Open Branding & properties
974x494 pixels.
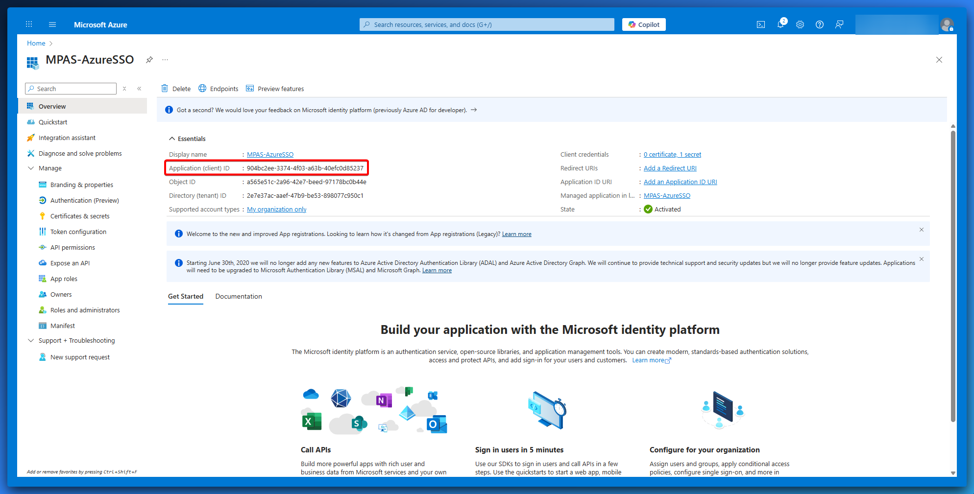click(82, 185)
